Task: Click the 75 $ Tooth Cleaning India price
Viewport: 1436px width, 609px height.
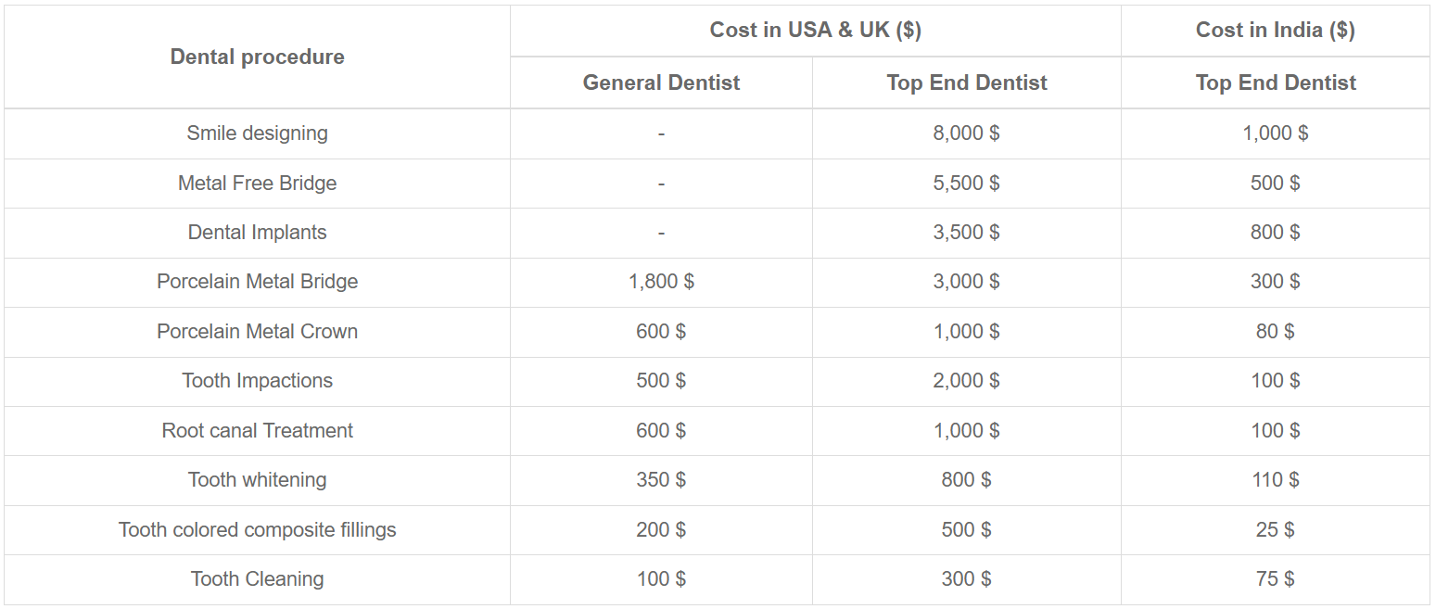Action: (1275, 579)
